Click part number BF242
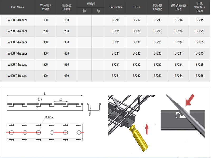The image size is (211, 158). [x=137, y=53]
